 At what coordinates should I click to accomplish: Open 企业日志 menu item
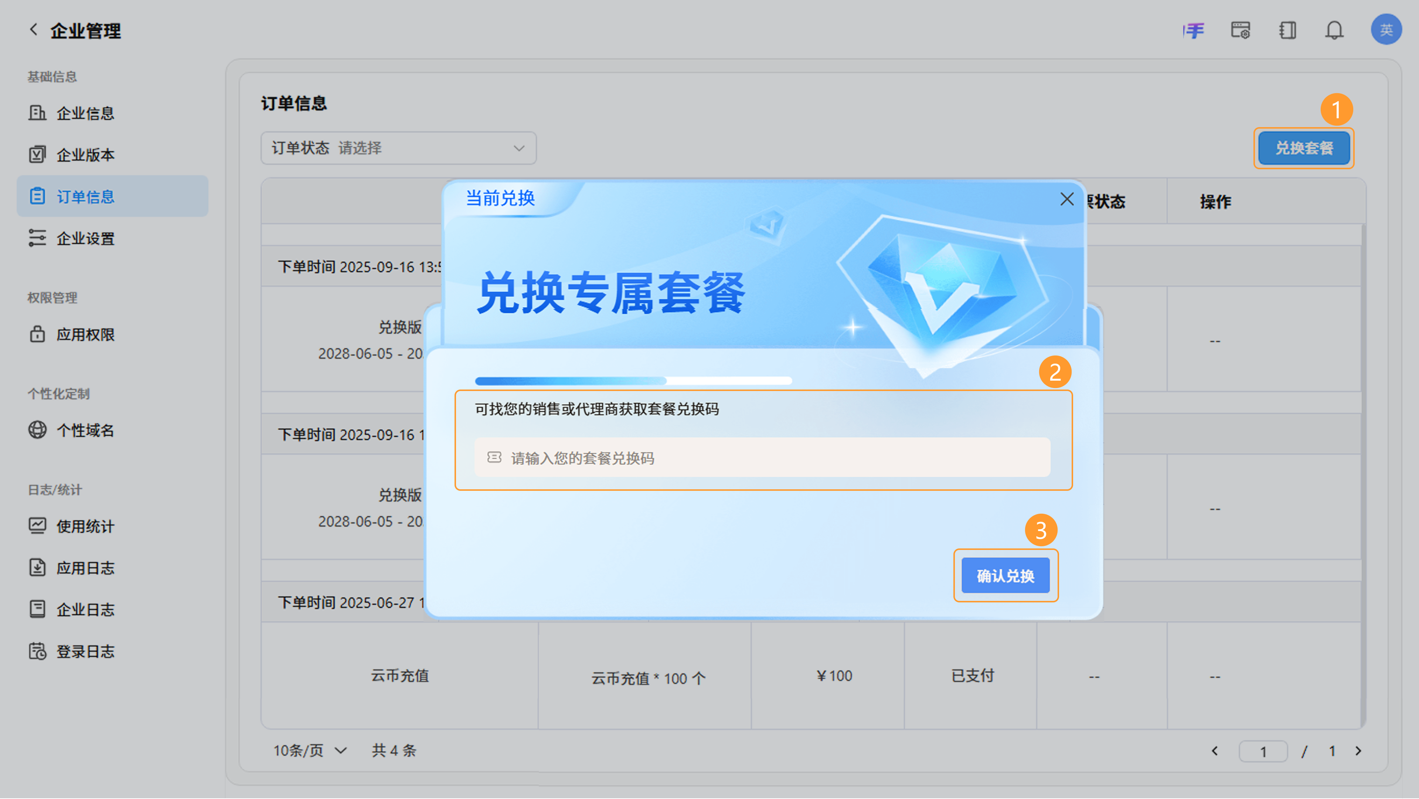point(112,609)
